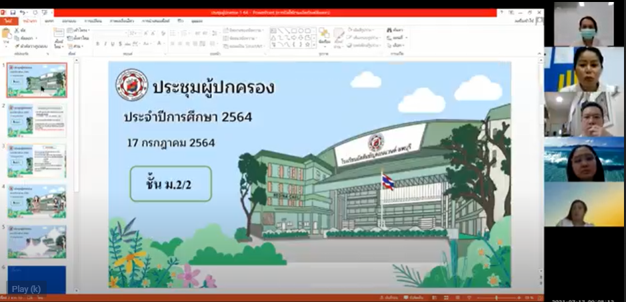Toggle Bold formatting
The height and width of the screenshot is (302, 626).
pyautogui.click(x=98, y=43)
